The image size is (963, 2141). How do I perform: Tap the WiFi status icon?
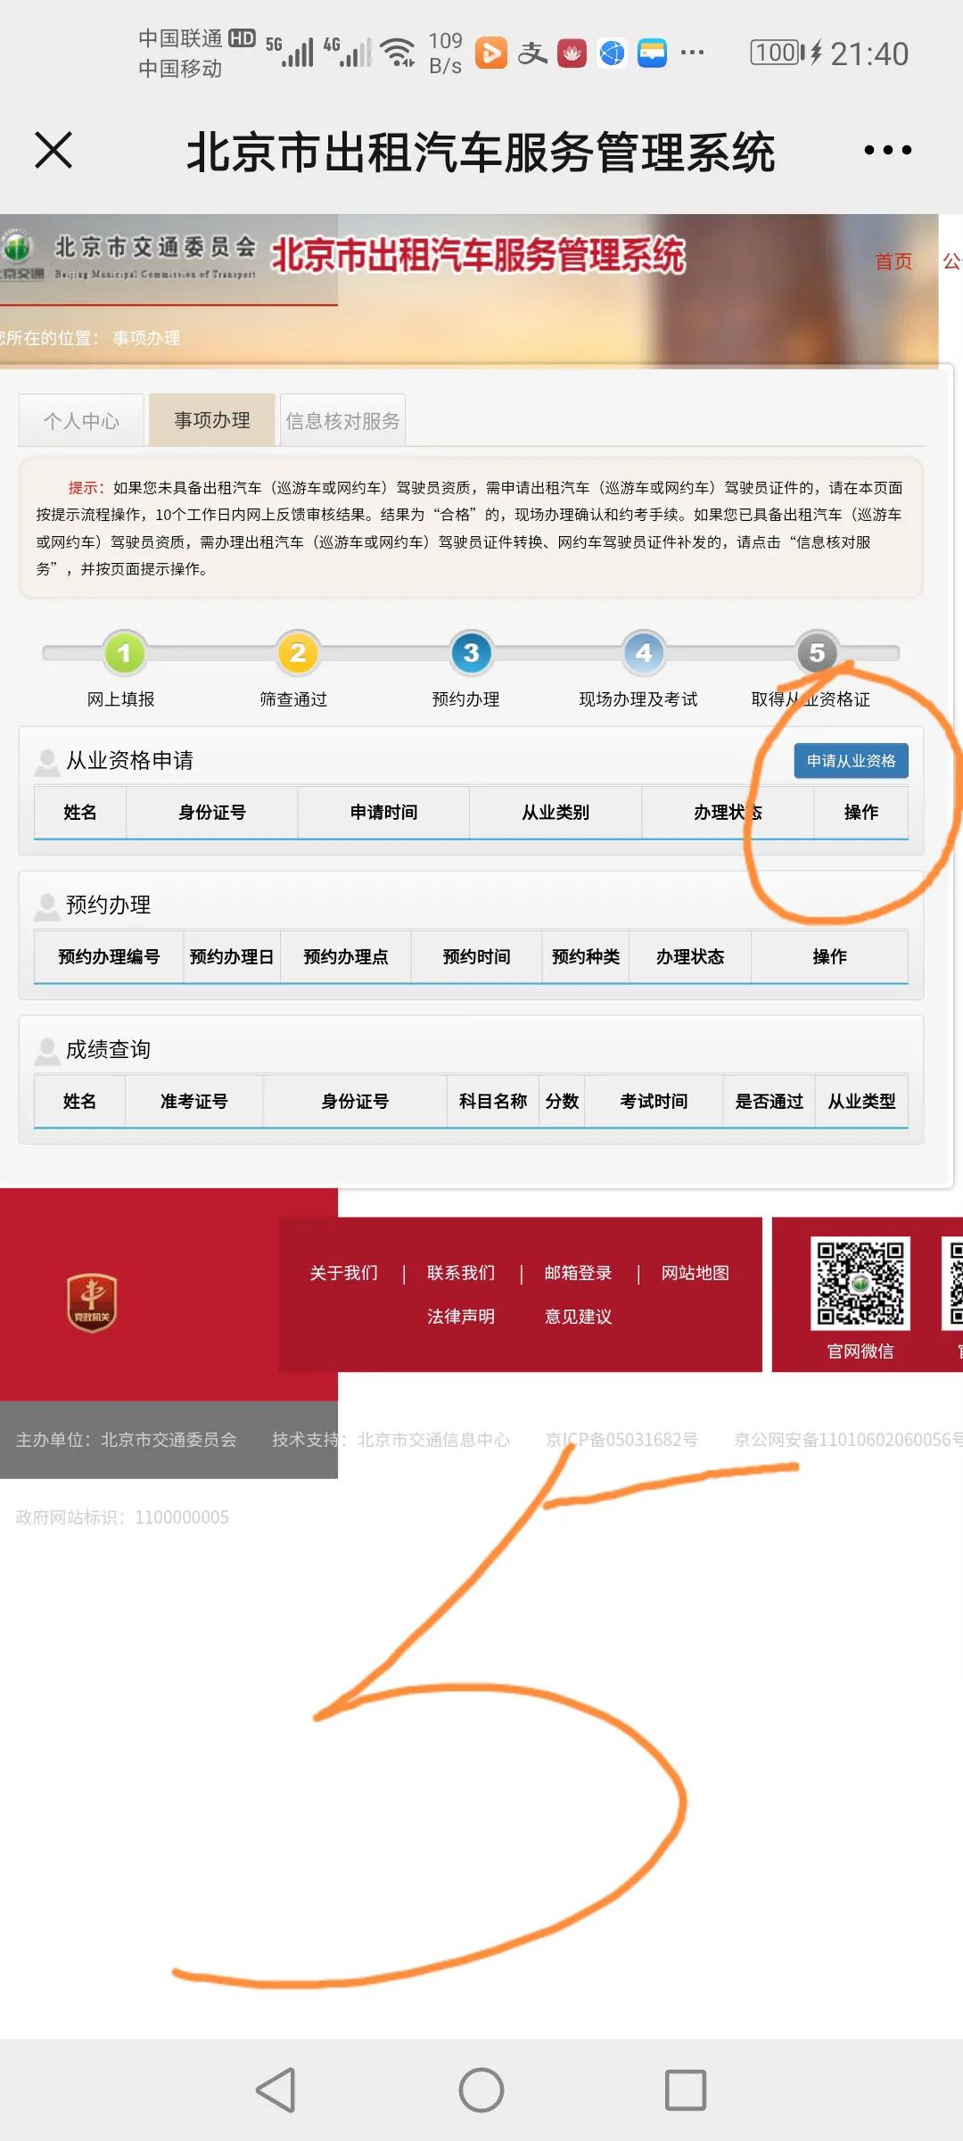pyautogui.click(x=398, y=54)
